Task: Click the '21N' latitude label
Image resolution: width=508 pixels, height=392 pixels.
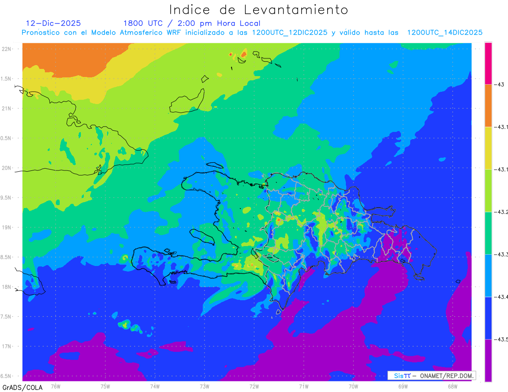Action: (x=7, y=108)
